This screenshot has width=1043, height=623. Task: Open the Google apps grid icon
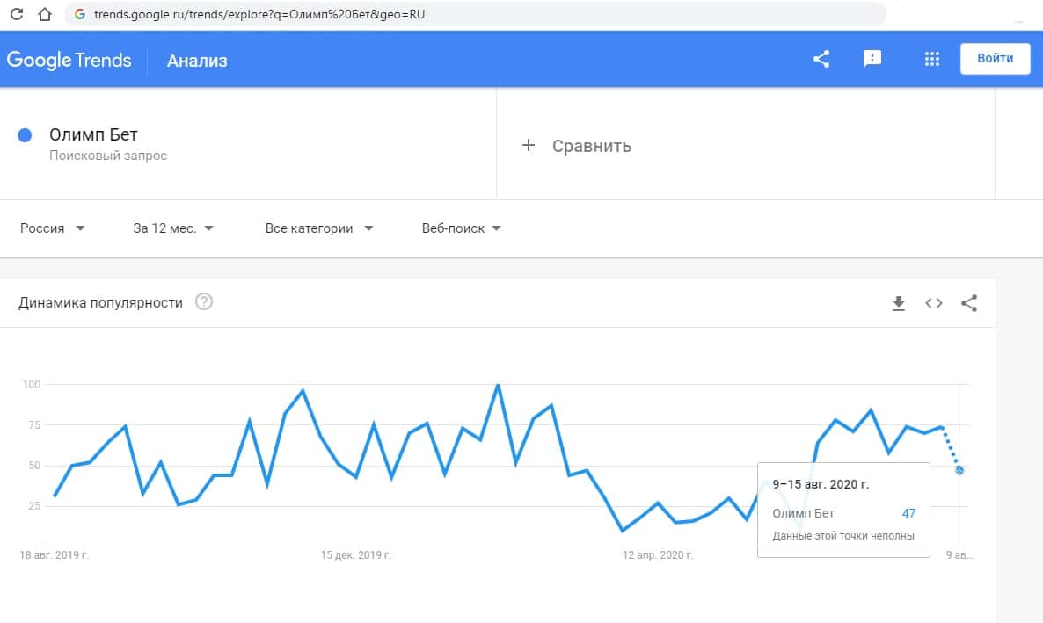[933, 59]
